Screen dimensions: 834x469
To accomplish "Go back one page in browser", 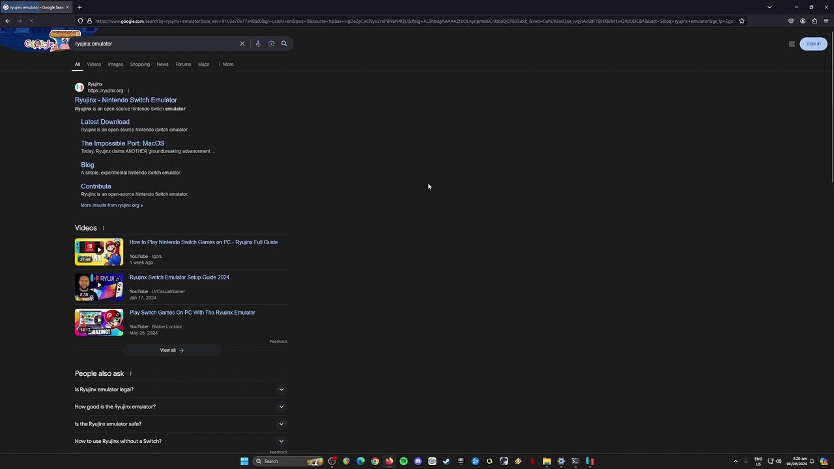I will (8, 21).
